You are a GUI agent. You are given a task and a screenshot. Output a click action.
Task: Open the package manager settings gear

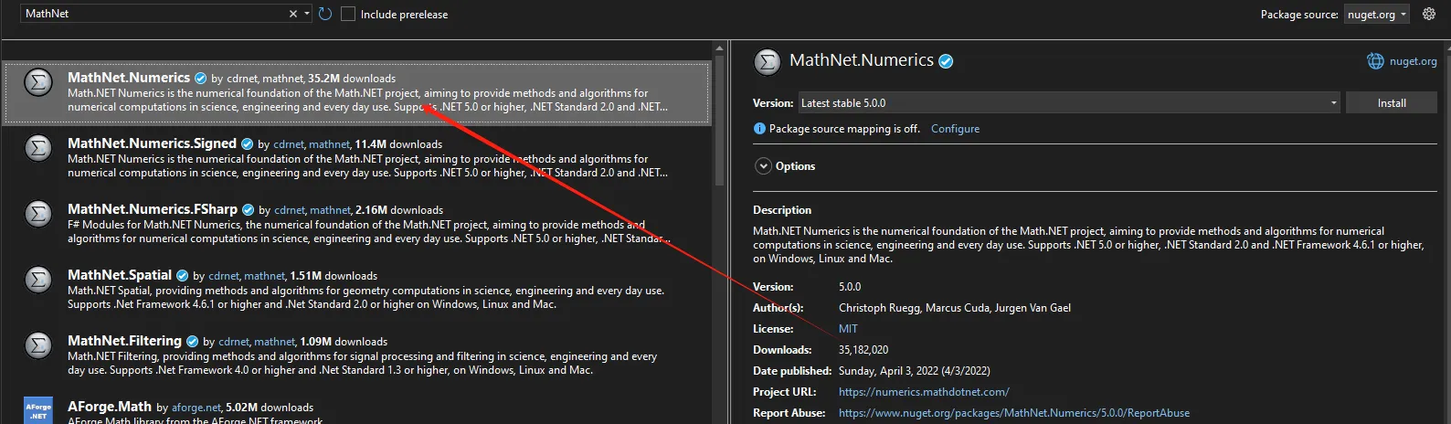pos(1429,14)
